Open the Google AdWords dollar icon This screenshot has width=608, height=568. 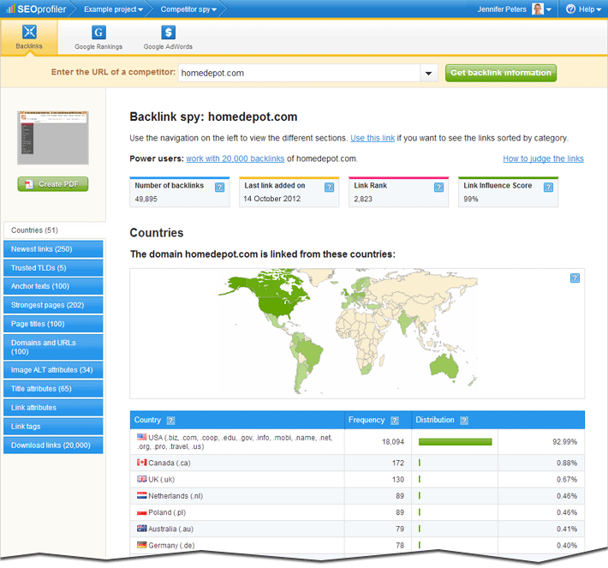(x=169, y=33)
